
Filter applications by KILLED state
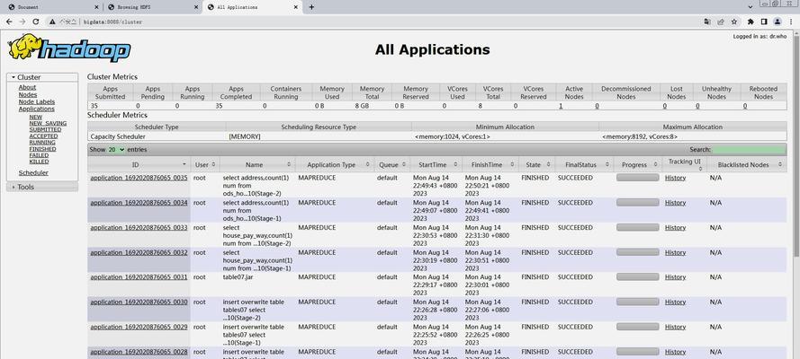coord(39,162)
